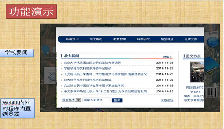This screenshot has width=224, height=129.
Task: Open the barcode scanner icon
Action: click(211, 92)
